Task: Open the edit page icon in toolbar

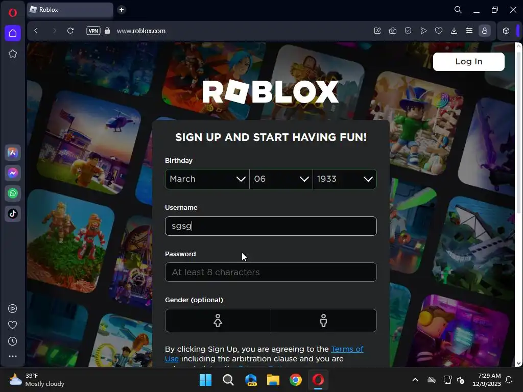Action: (377, 31)
